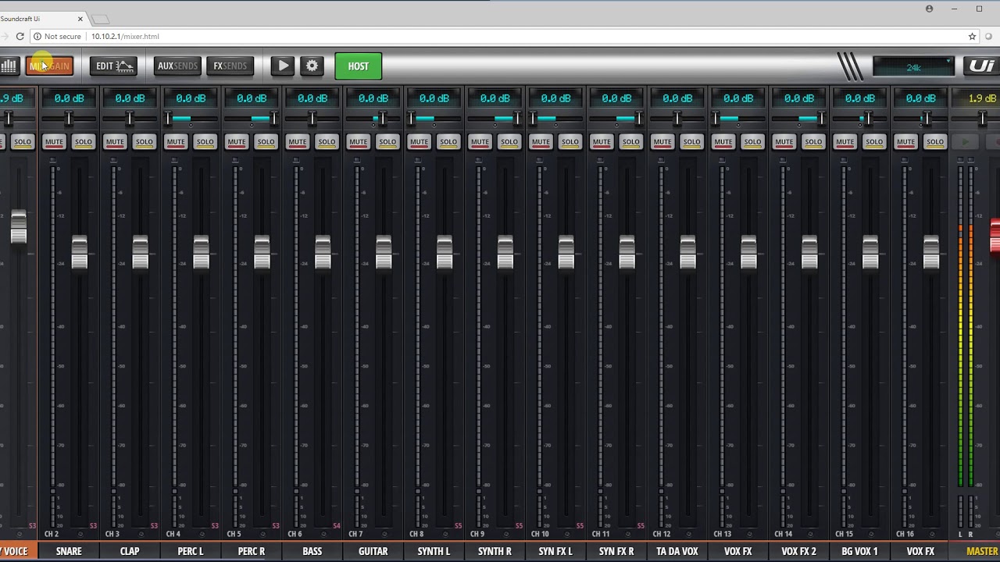The width and height of the screenshot is (1000, 562).
Task: Select the MASTER channel label
Action: click(x=981, y=551)
